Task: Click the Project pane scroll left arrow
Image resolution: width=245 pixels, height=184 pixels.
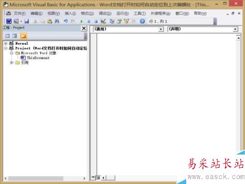Action: pos(5,179)
